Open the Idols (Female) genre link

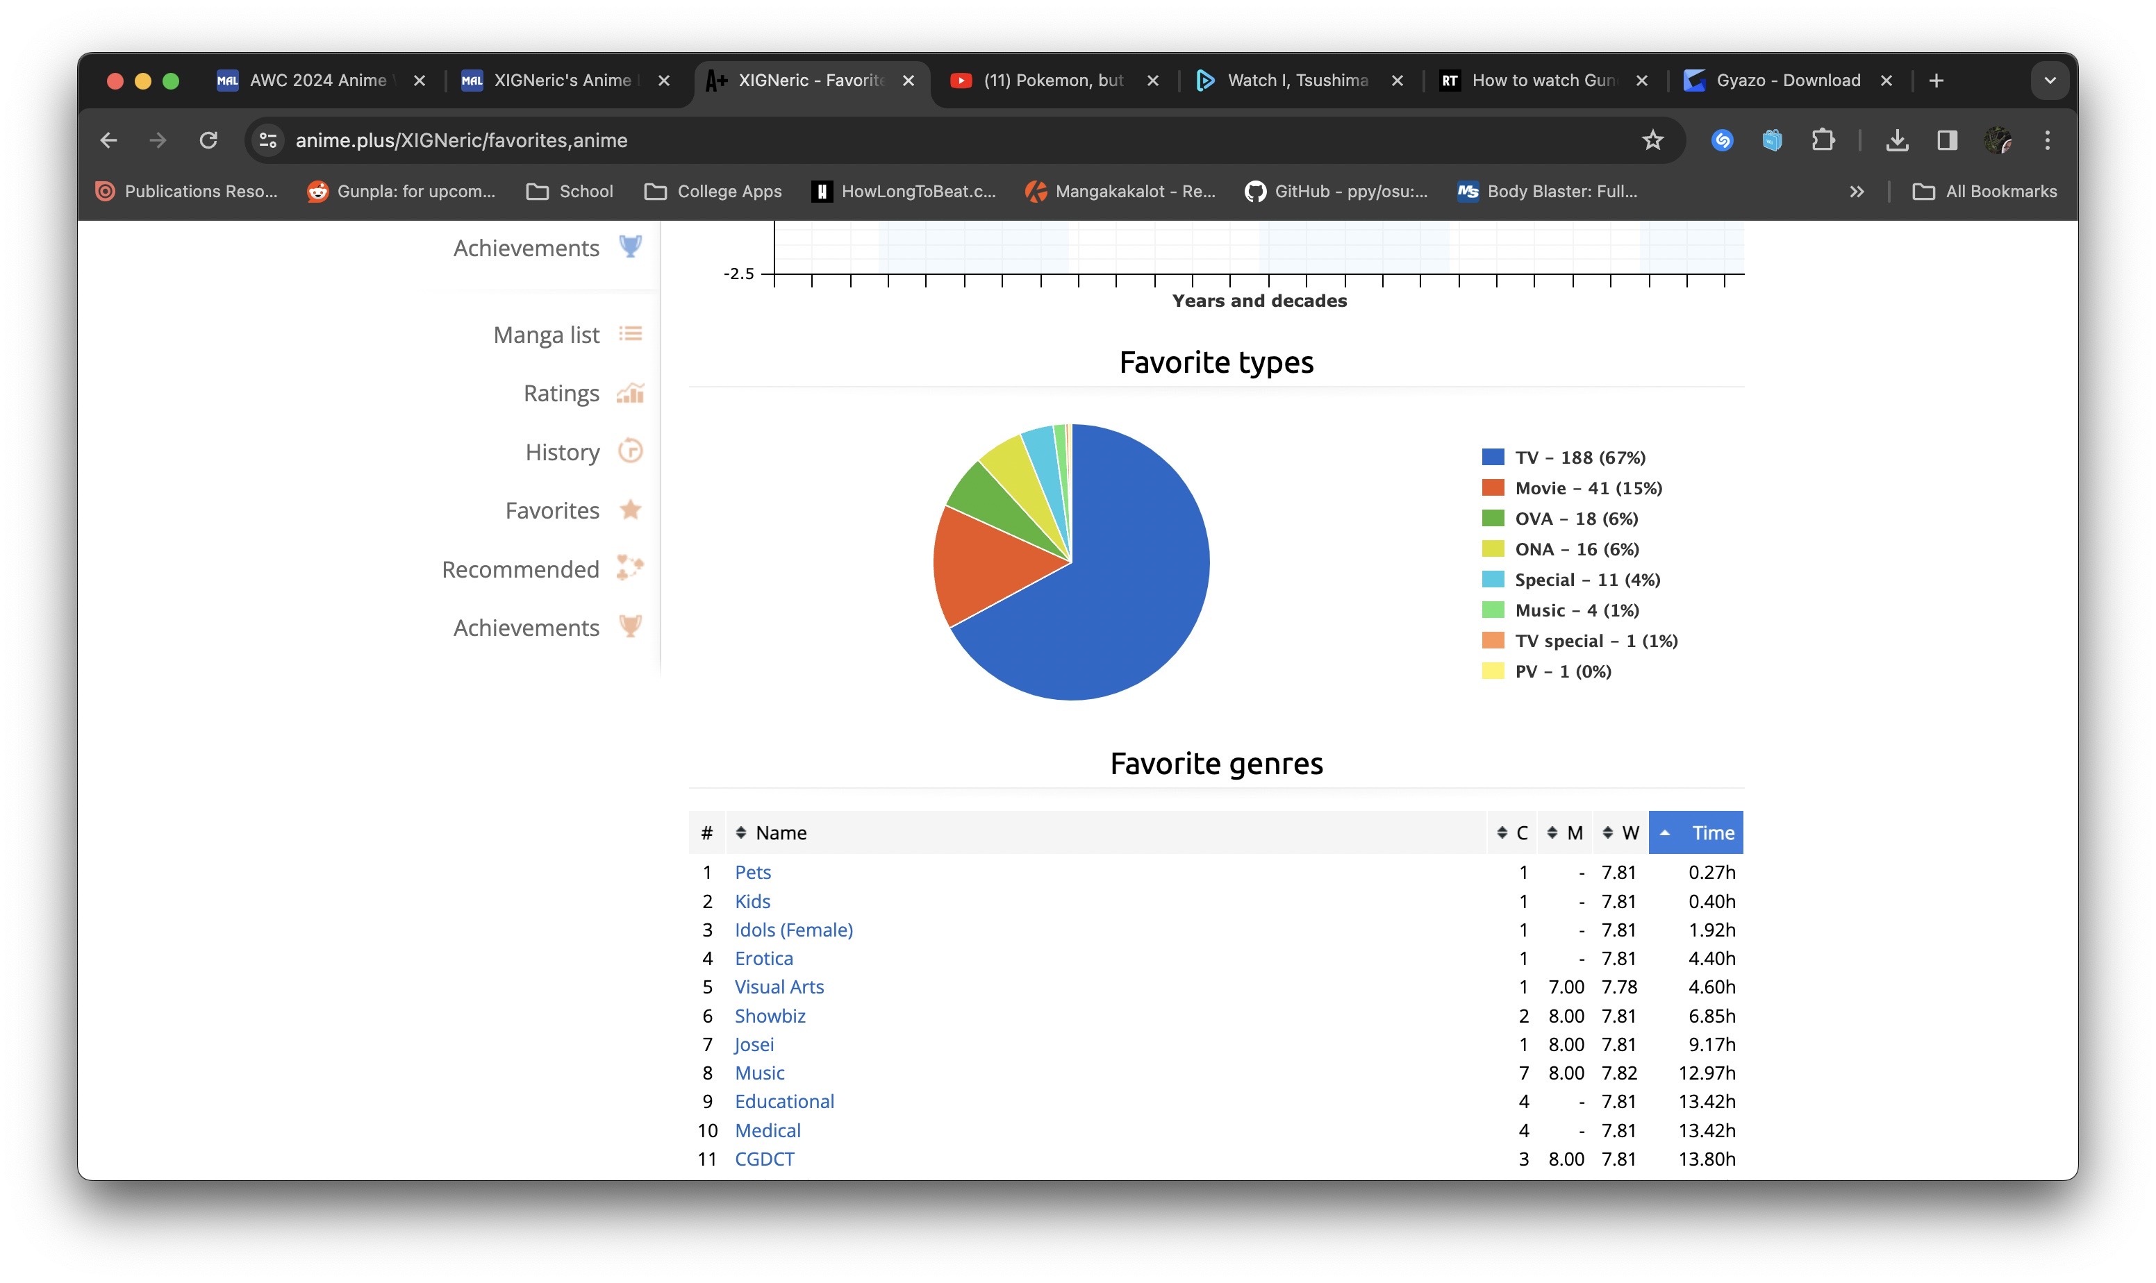pos(793,930)
